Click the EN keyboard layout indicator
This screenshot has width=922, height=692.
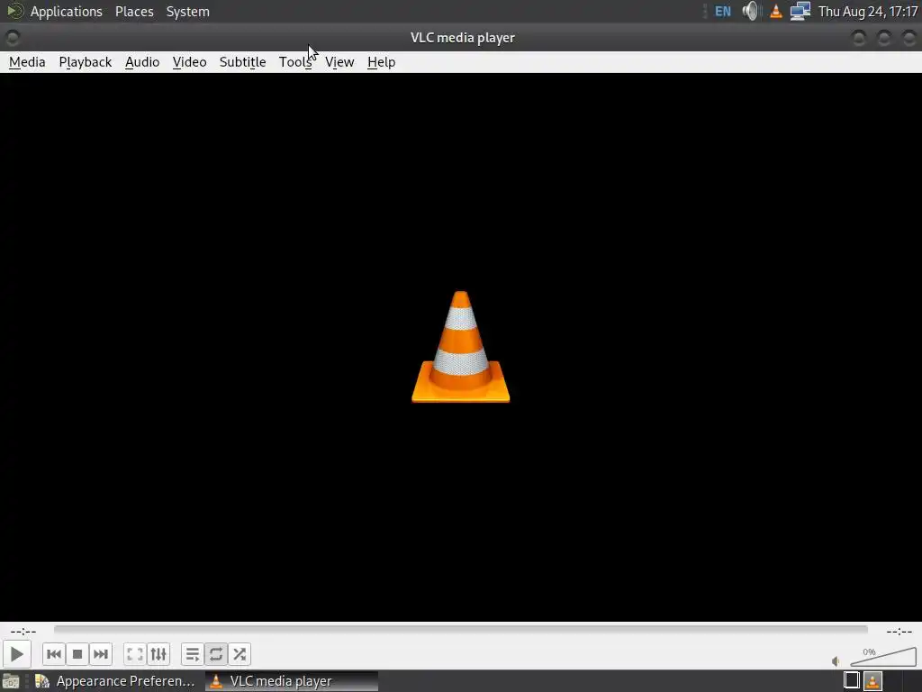click(723, 11)
